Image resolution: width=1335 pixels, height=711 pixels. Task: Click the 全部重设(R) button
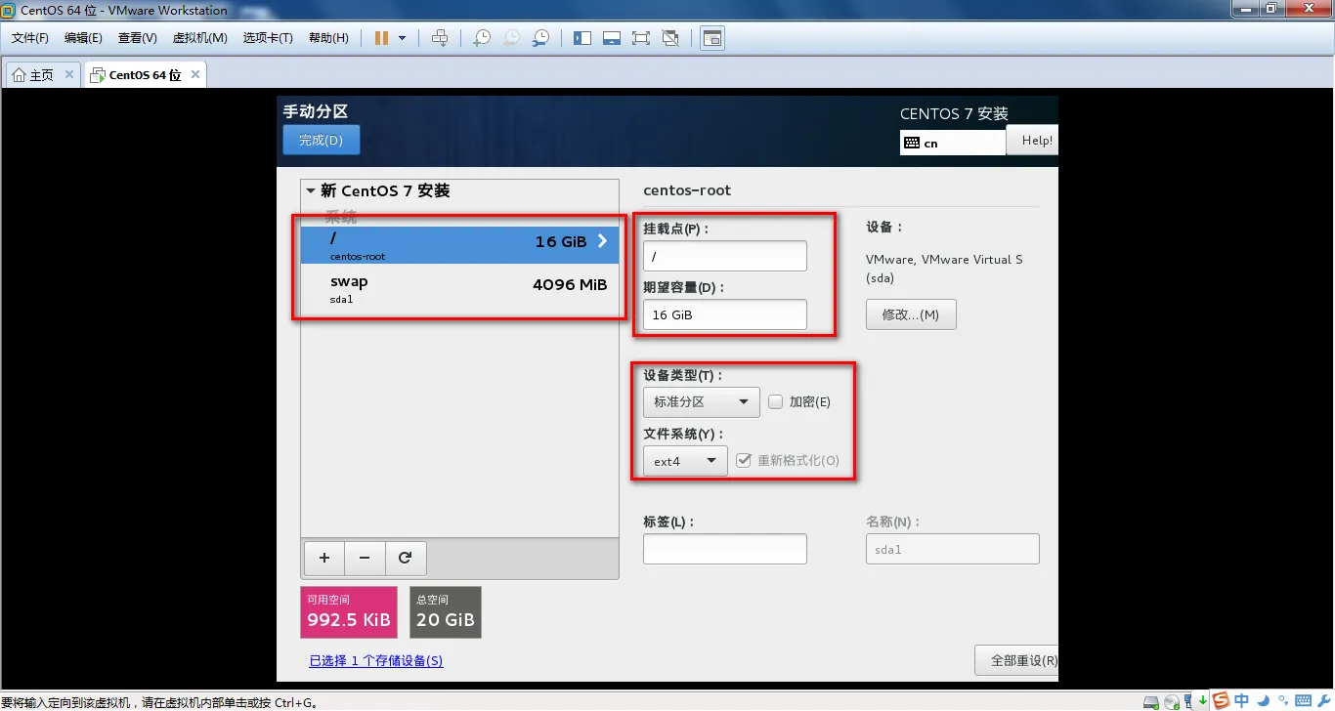(1016, 660)
